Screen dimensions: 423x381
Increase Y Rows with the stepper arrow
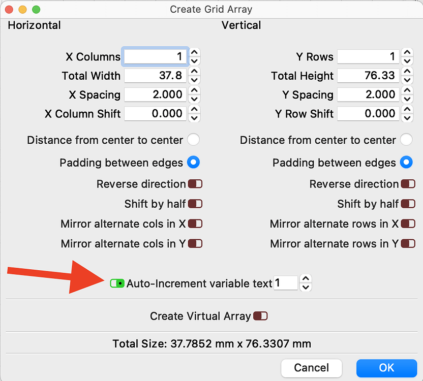click(407, 53)
